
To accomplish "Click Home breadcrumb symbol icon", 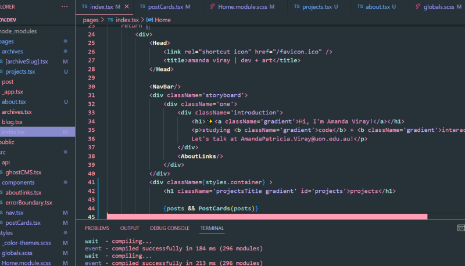I will (x=149, y=20).
